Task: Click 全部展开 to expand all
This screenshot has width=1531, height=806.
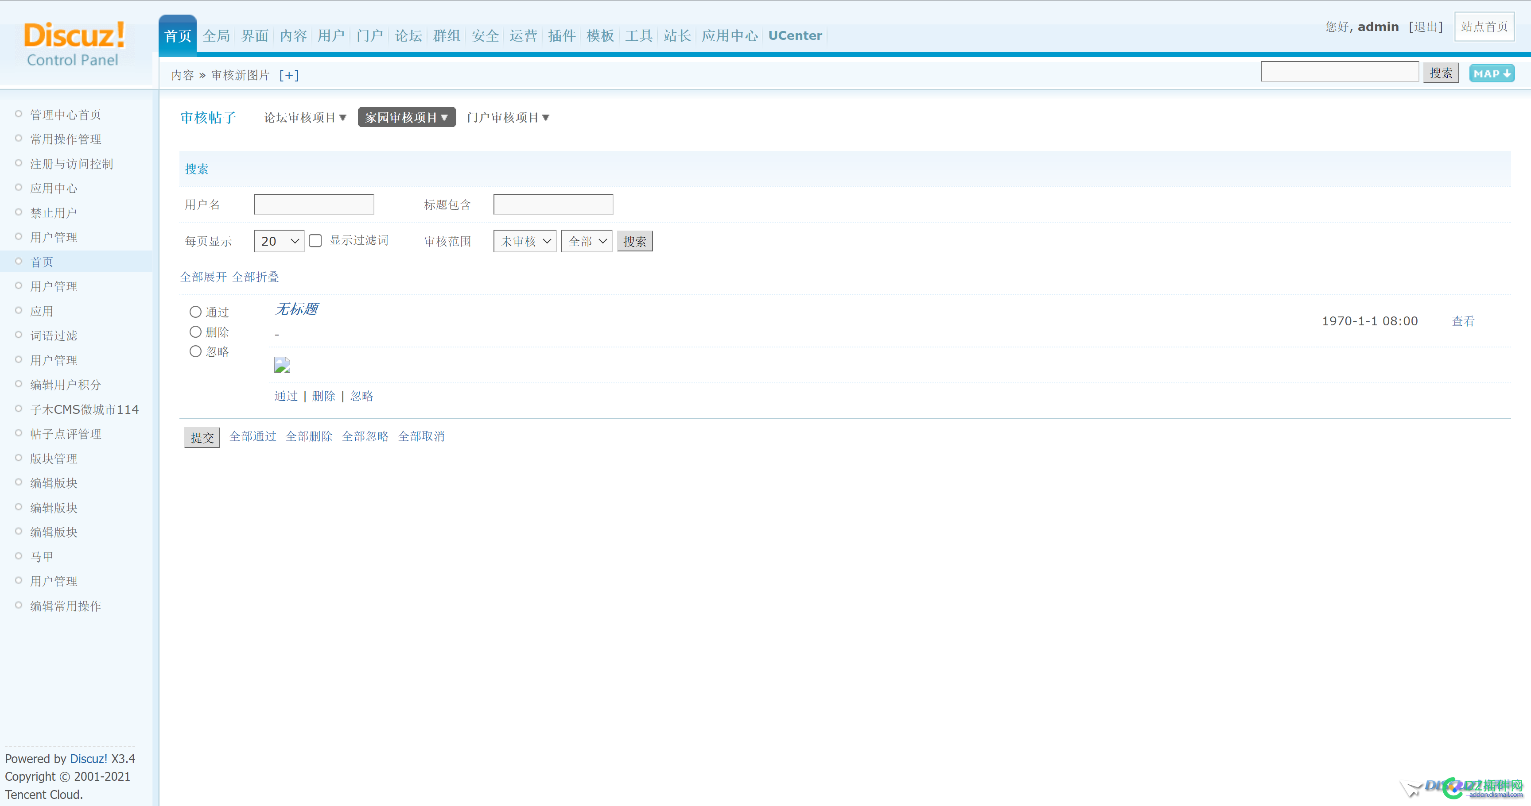Action: (x=203, y=277)
